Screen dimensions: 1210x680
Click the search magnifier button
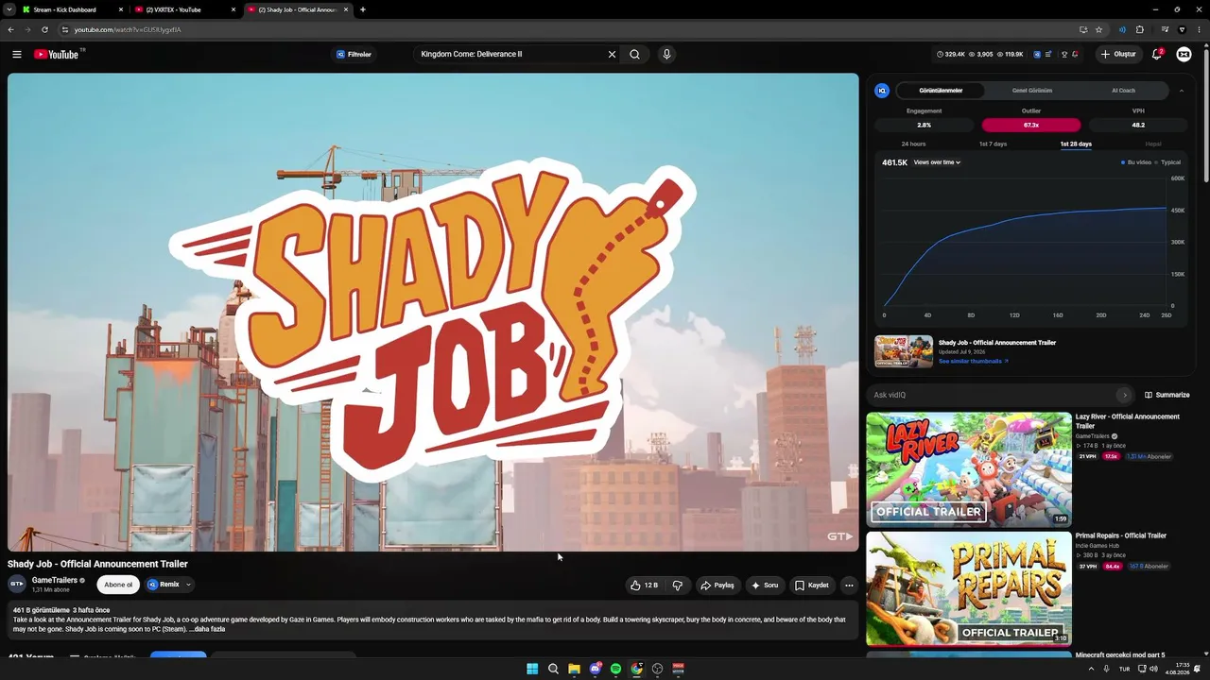[634, 55]
